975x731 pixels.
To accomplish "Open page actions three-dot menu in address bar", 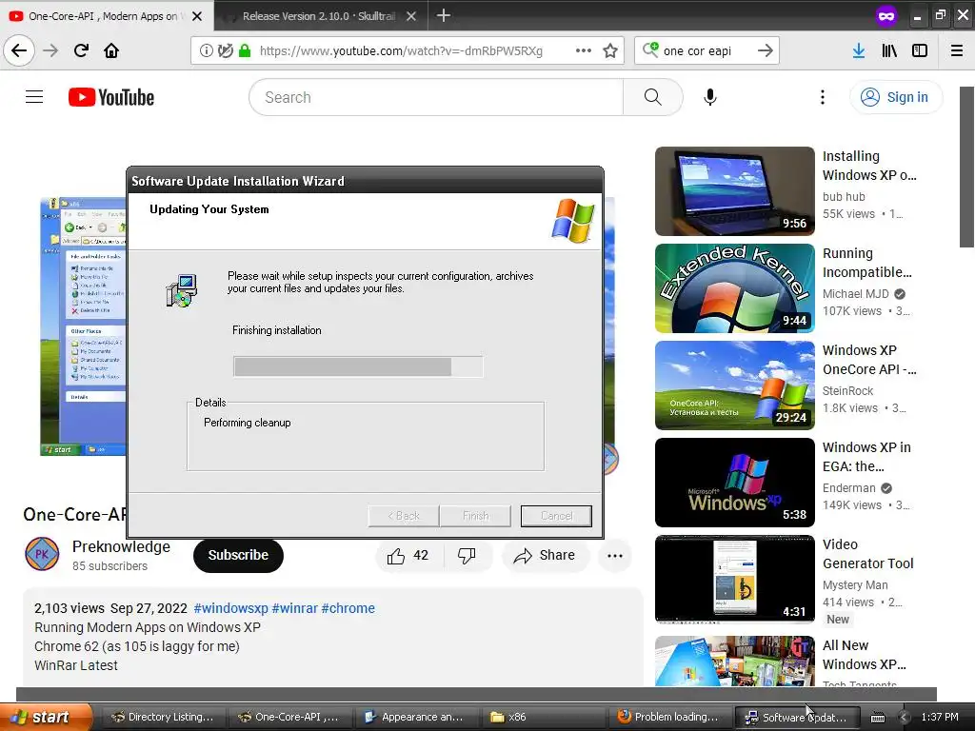I will (584, 50).
